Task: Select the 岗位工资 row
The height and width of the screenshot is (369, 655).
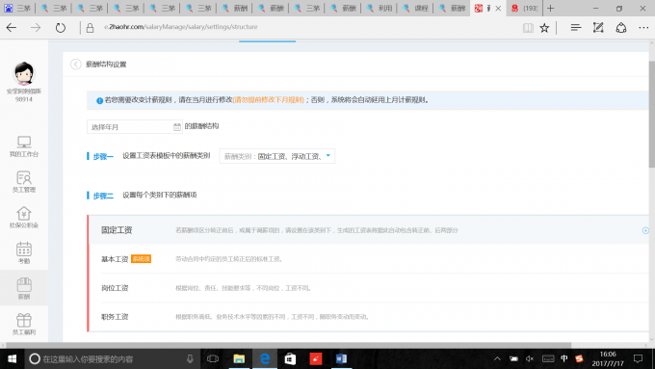Action: (x=368, y=288)
